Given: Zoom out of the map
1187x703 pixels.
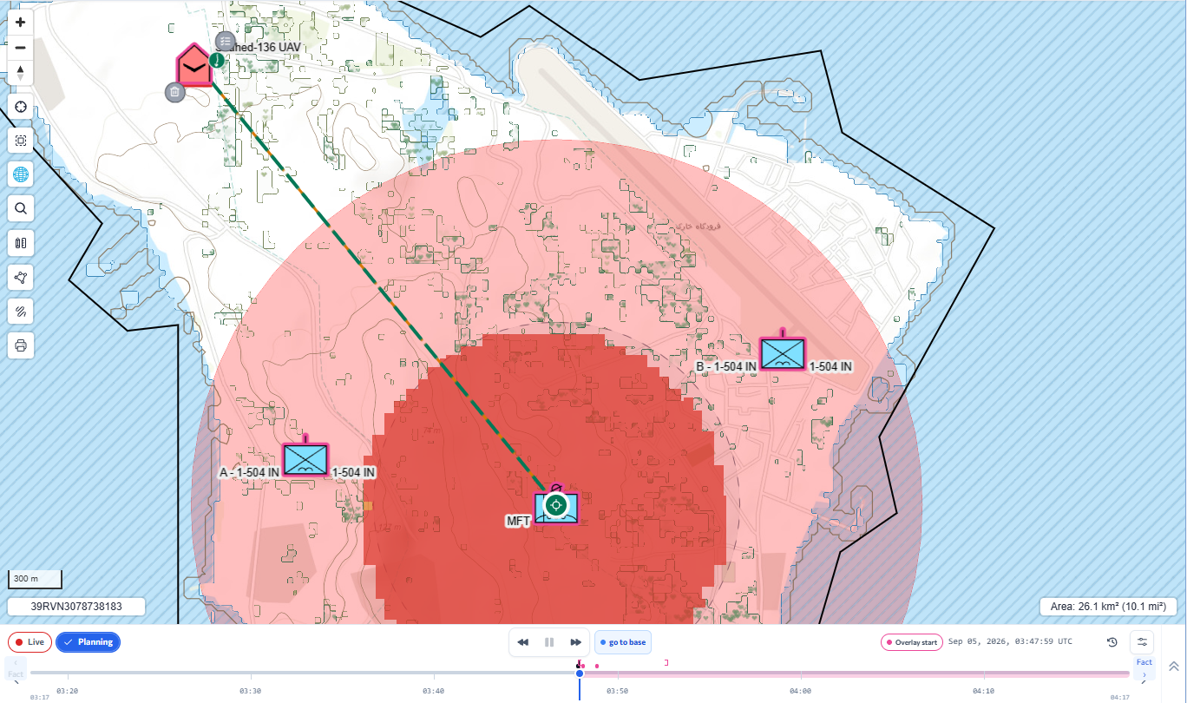Looking at the screenshot, I should [x=21, y=47].
